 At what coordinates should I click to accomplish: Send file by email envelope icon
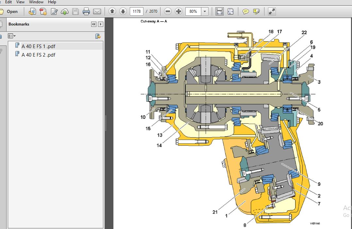click(x=97, y=11)
